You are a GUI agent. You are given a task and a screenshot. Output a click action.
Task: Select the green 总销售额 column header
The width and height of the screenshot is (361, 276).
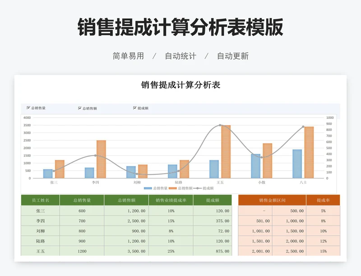coord(126,200)
